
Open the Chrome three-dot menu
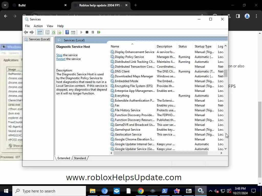point(256,16)
